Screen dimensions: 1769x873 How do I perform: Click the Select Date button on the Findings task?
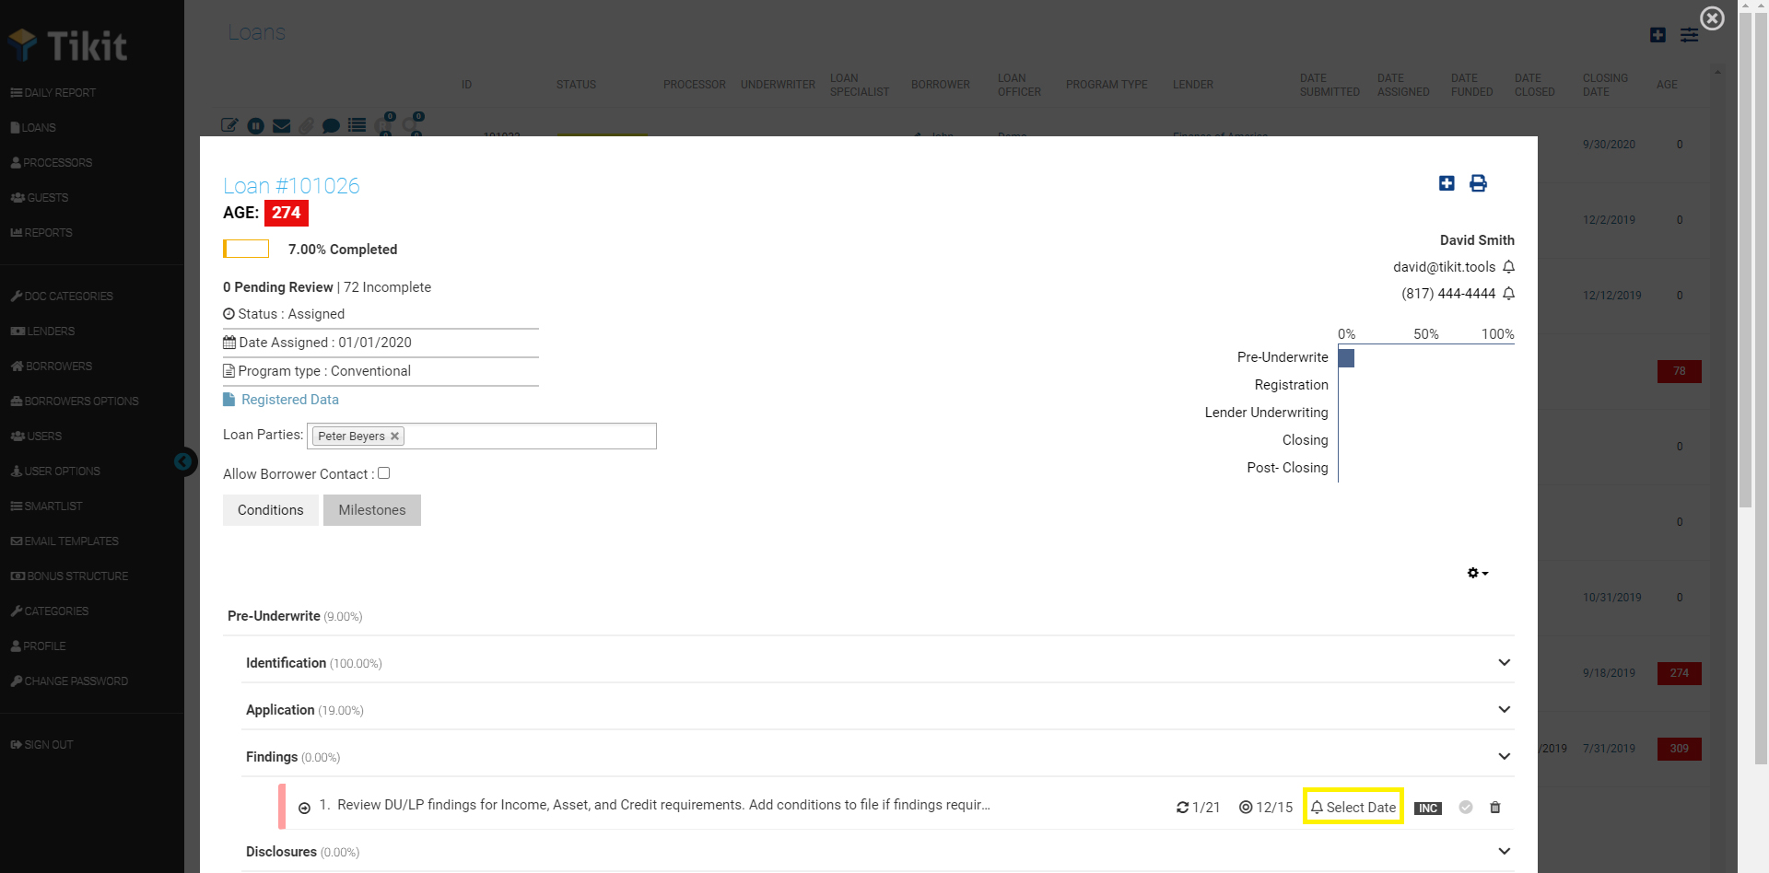1353,807
